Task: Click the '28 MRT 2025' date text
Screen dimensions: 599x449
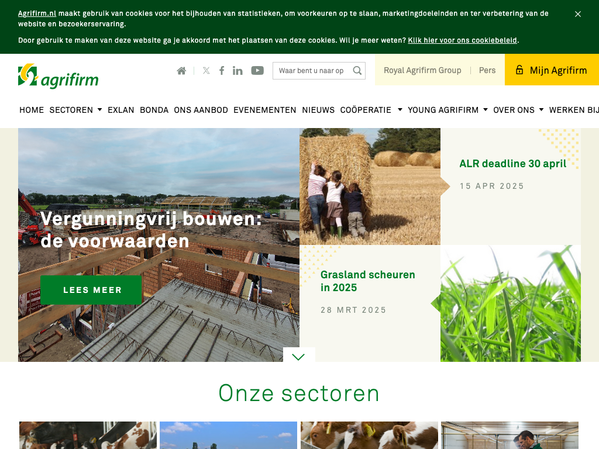Action: tap(353, 310)
